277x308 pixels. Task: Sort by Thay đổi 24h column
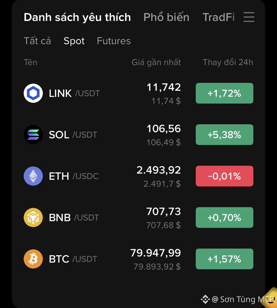[228, 62]
